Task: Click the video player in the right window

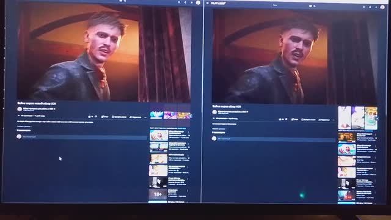Action: click(x=294, y=57)
